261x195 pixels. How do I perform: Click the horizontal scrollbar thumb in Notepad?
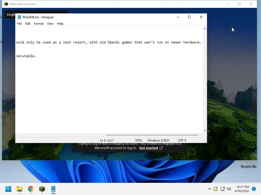(152, 135)
